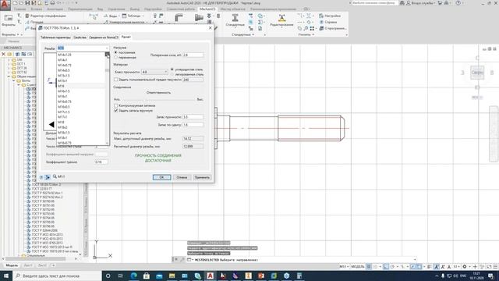Click the Save icon in quick access toolbar

point(27,3)
